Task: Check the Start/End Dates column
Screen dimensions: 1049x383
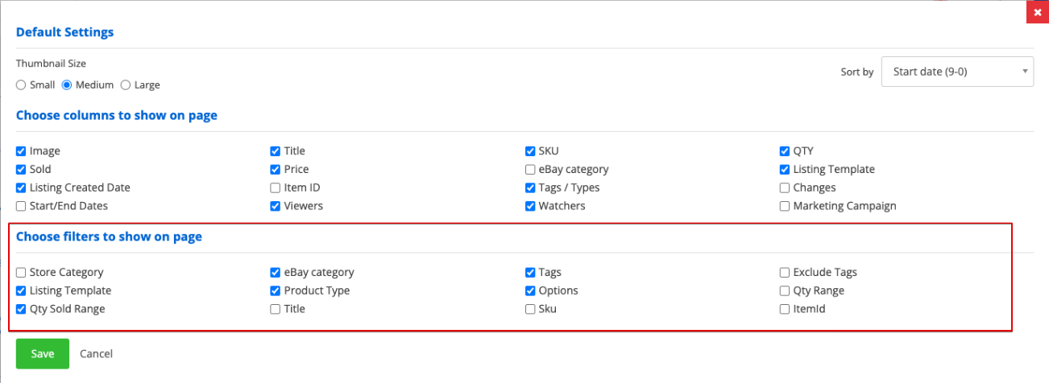Action: click(x=21, y=206)
